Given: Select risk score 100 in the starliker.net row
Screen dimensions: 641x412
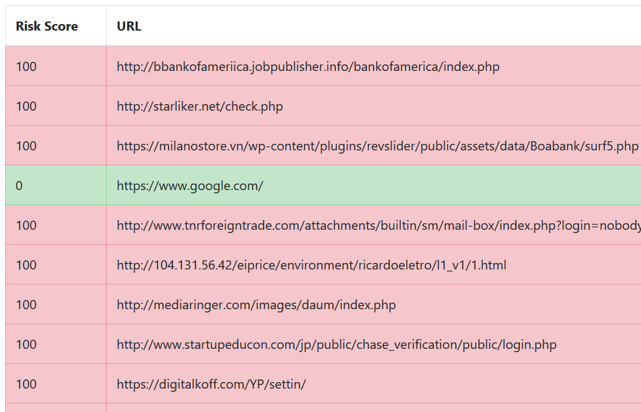Looking at the screenshot, I should point(55,106).
